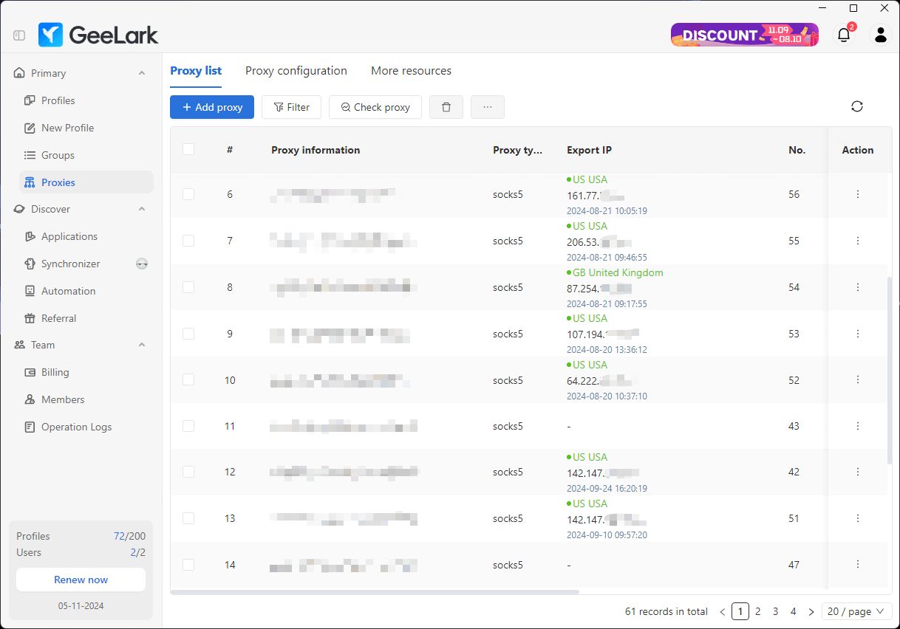Open the 20 / page dropdown

click(x=855, y=611)
